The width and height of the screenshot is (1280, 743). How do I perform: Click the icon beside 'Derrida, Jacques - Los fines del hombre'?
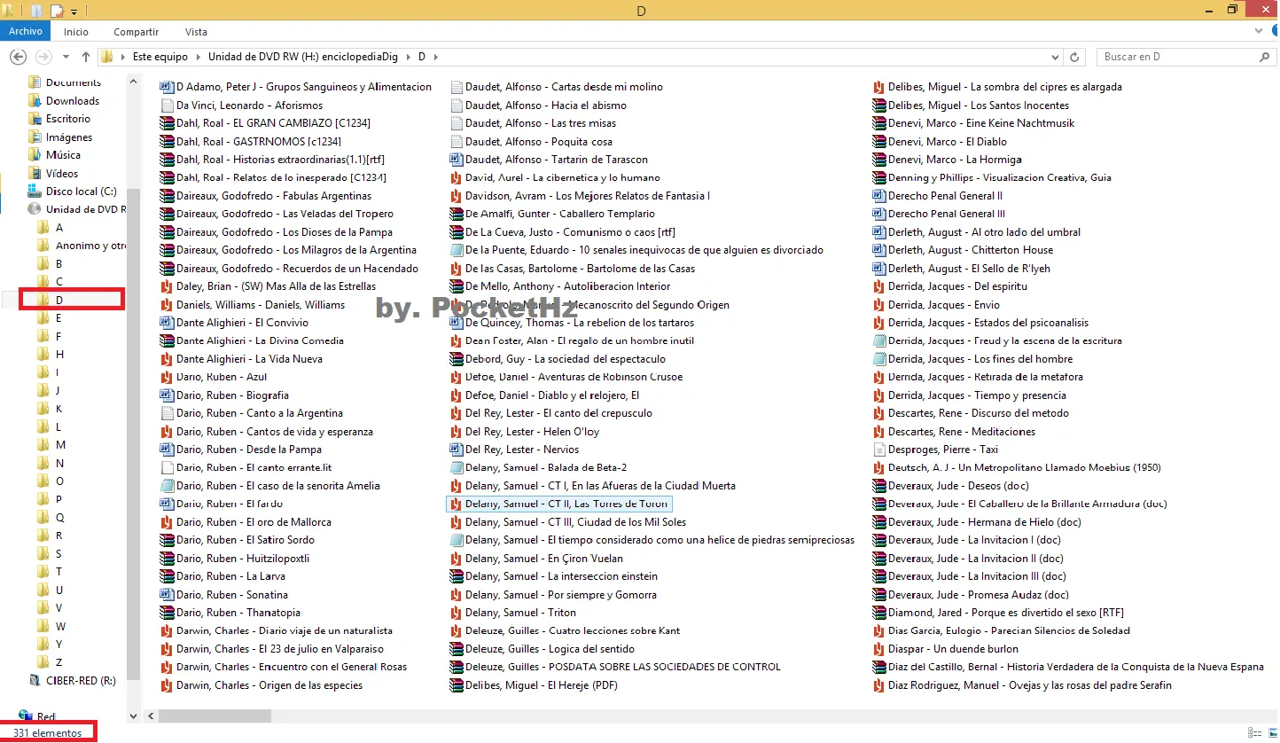coord(879,359)
